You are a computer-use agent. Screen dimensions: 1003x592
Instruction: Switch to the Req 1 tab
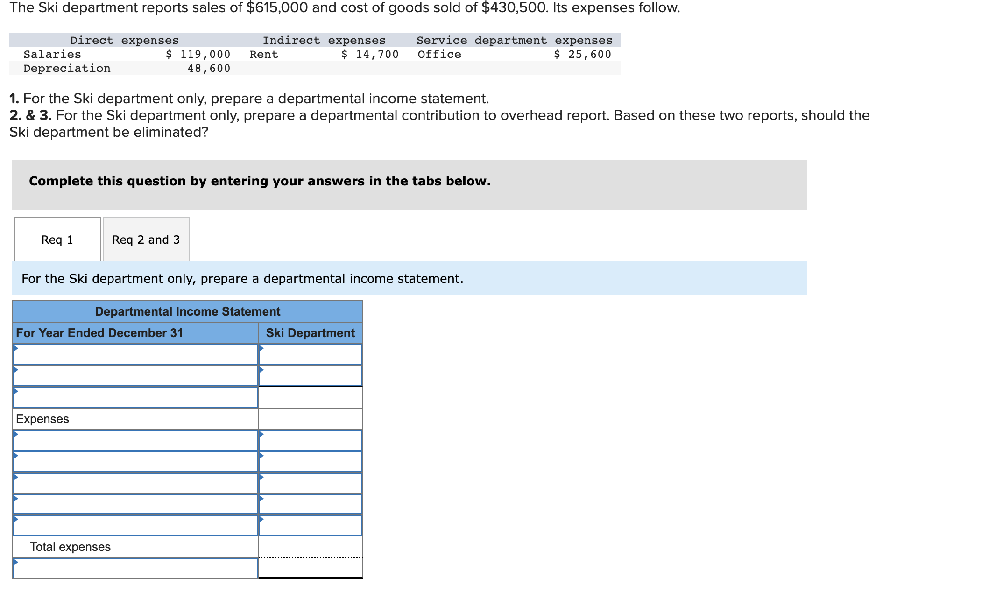pyautogui.click(x=57, y=240)
